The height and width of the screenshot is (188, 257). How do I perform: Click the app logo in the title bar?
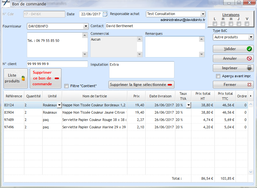pyautogui.click(x=6, y=4)
